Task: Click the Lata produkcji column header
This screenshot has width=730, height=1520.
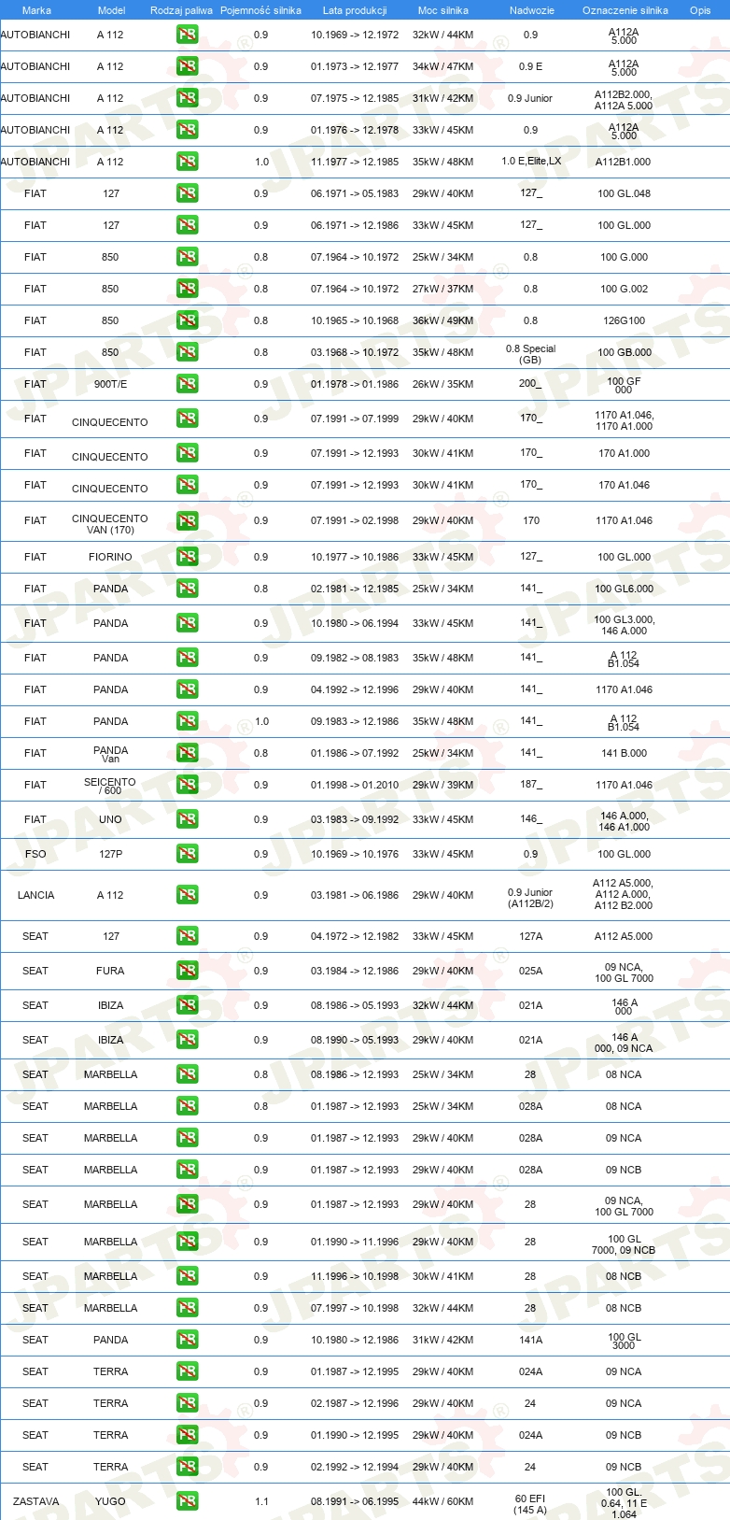Action: tap(355, 10)
